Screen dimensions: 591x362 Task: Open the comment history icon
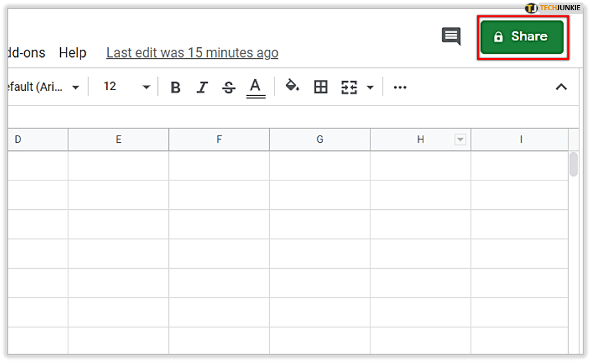(451, 36)
